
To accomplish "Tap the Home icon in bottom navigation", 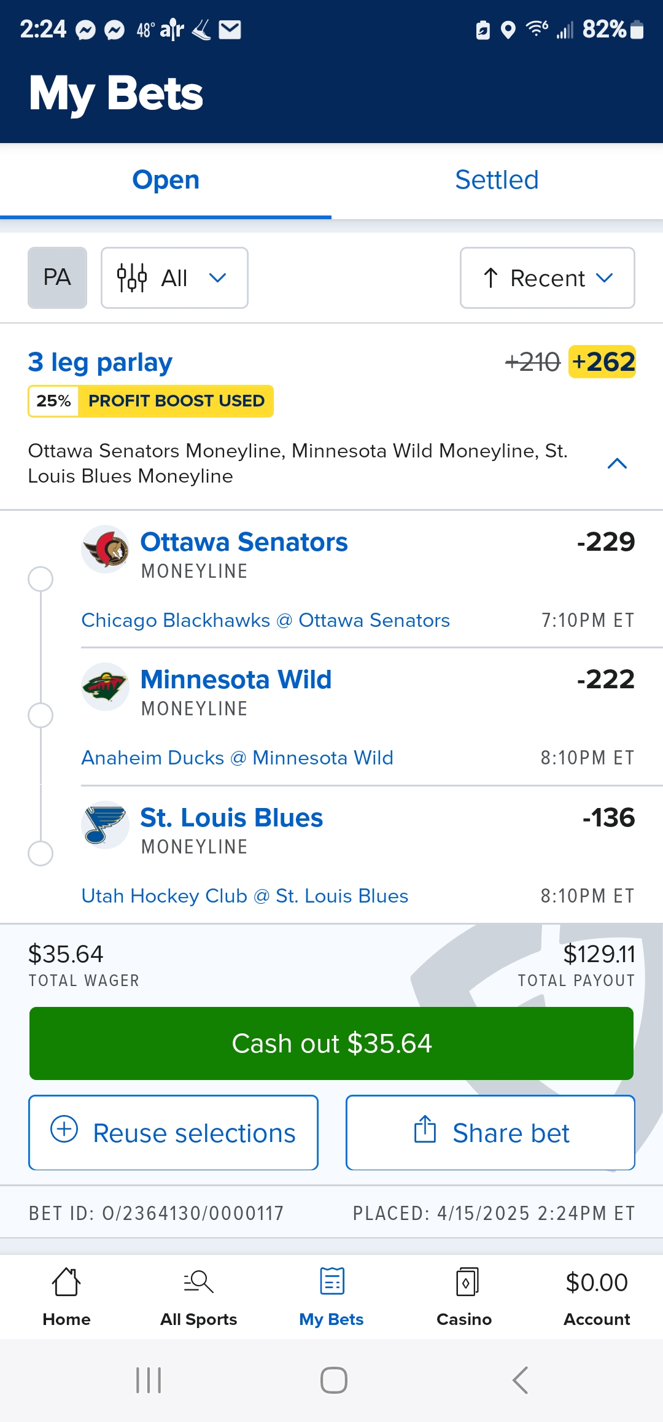I will [x=66, y=1282].
